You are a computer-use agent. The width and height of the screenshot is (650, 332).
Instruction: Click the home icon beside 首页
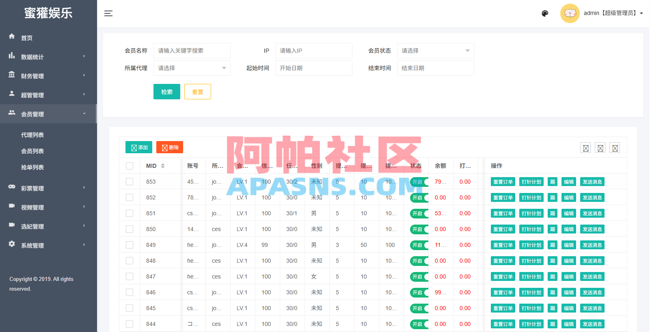(12, 36)
